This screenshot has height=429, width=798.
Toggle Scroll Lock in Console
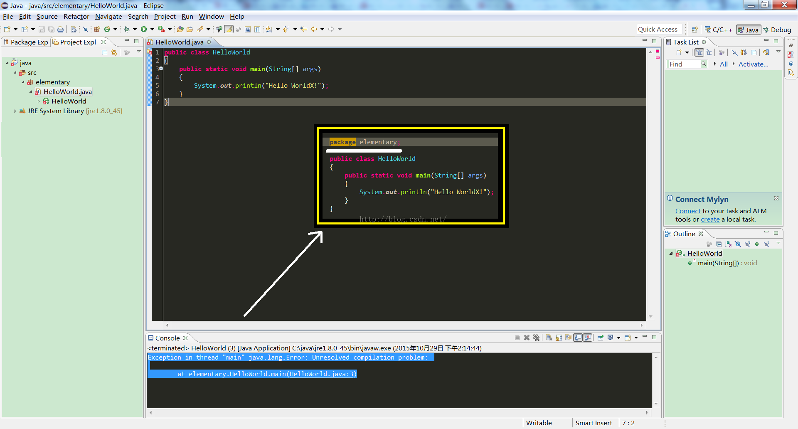559,338
